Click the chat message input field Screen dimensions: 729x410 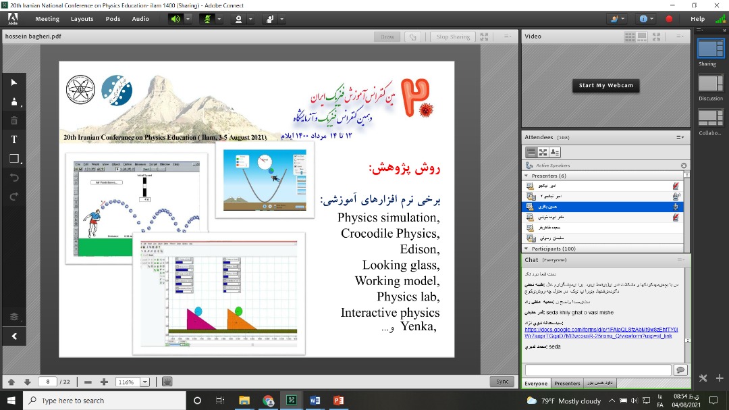point(597,369)
